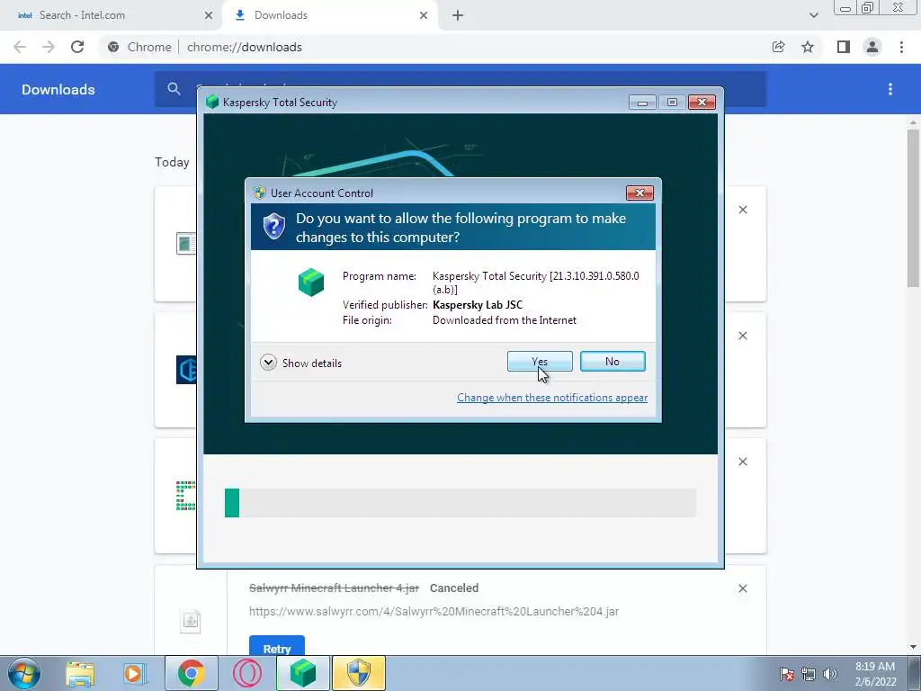Open Opera browser from taskbar
921x691 pixels.
[247, 673]
